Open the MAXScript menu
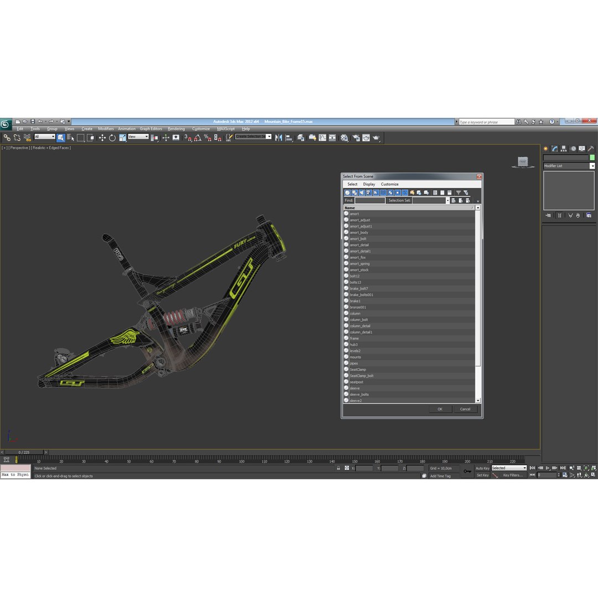The image size is (598, 598). (x=226, y=129)
